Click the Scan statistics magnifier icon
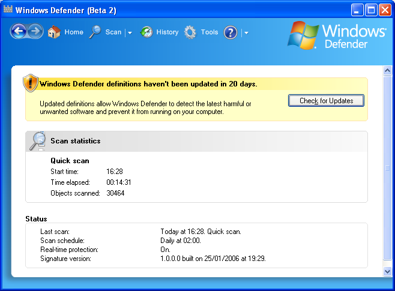 coord(37,141)
